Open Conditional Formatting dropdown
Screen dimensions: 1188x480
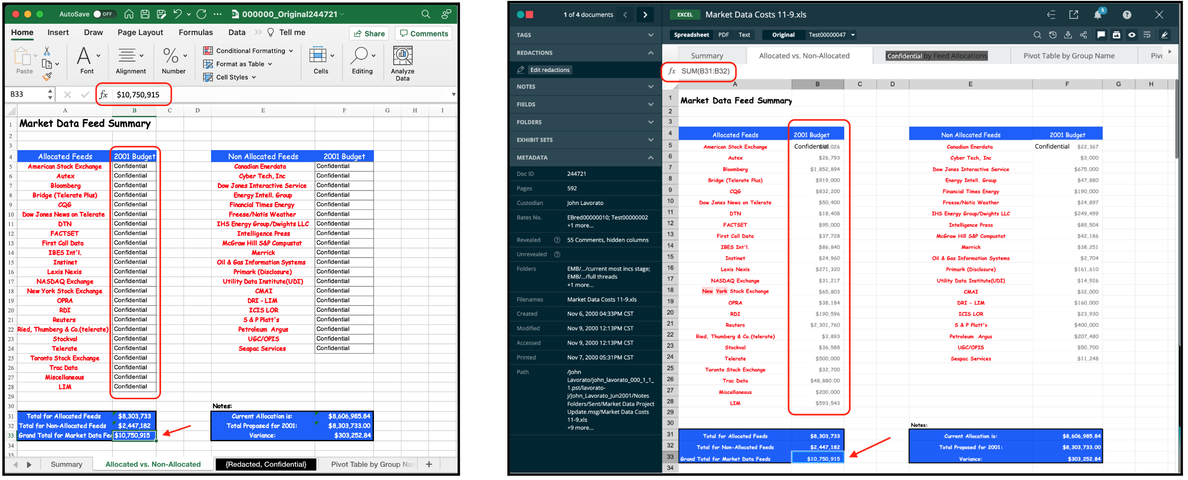tap(248, 51)
